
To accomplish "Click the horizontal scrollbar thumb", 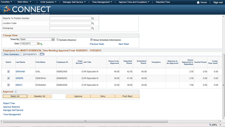I will pyautogui.click(x=85, y=121).
